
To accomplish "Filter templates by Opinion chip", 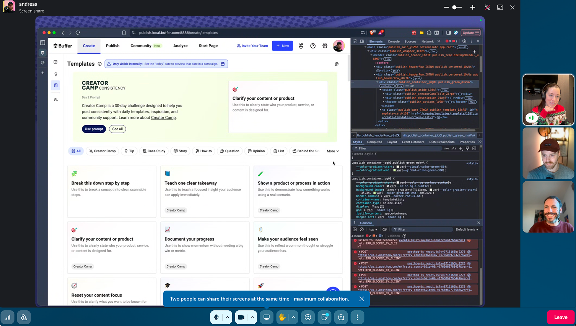I will (256, 151).
